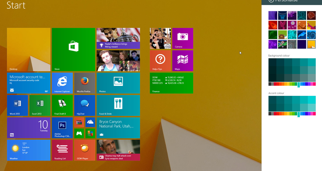Image resolution: width=322 pixels, height=171 pixels.
Task: Open the Travel tile for Bryce Canyon
Action: click(x=118, y=128)
